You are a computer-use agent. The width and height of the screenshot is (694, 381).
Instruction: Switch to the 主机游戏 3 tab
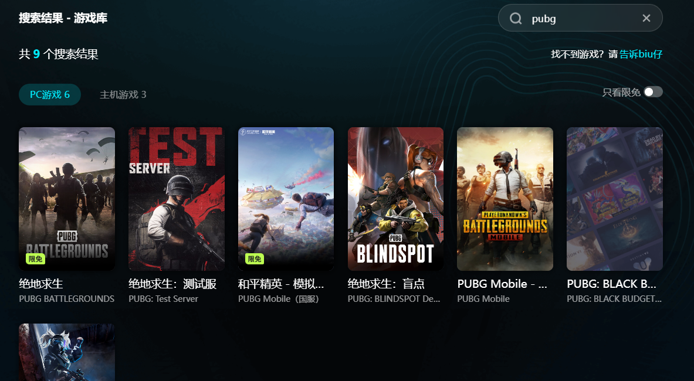(123, 94)
